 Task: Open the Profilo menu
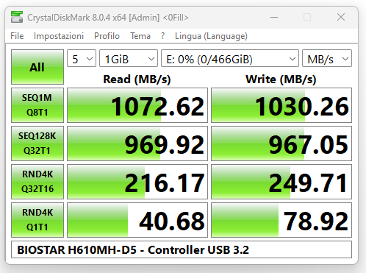tap(107, 36)
